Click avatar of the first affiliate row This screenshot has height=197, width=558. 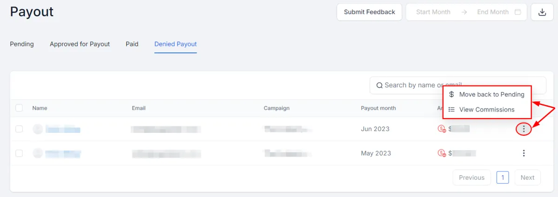[x=38, y=129]
